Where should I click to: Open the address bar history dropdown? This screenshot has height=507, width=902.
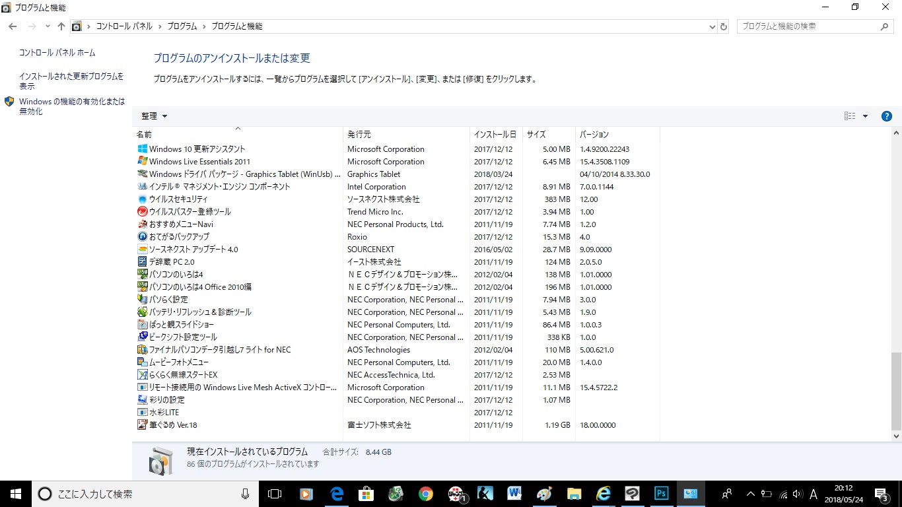[712, 26]
